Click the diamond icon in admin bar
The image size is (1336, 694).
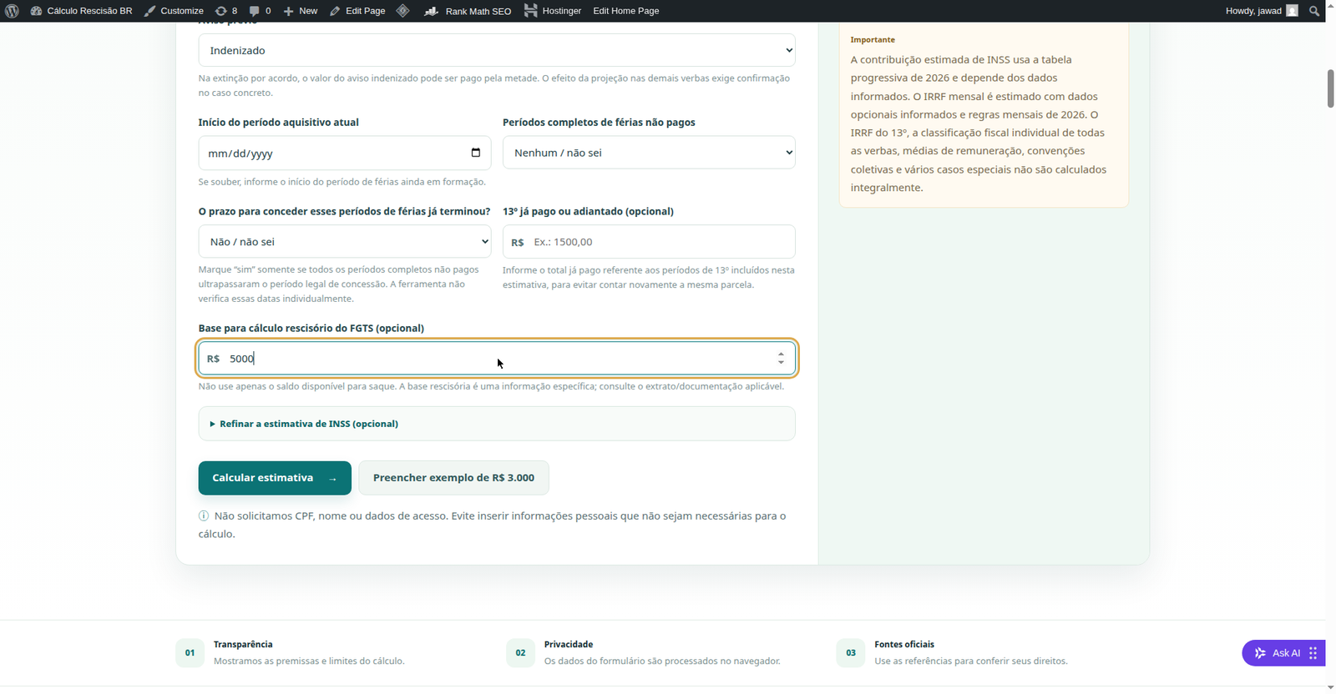403,11
